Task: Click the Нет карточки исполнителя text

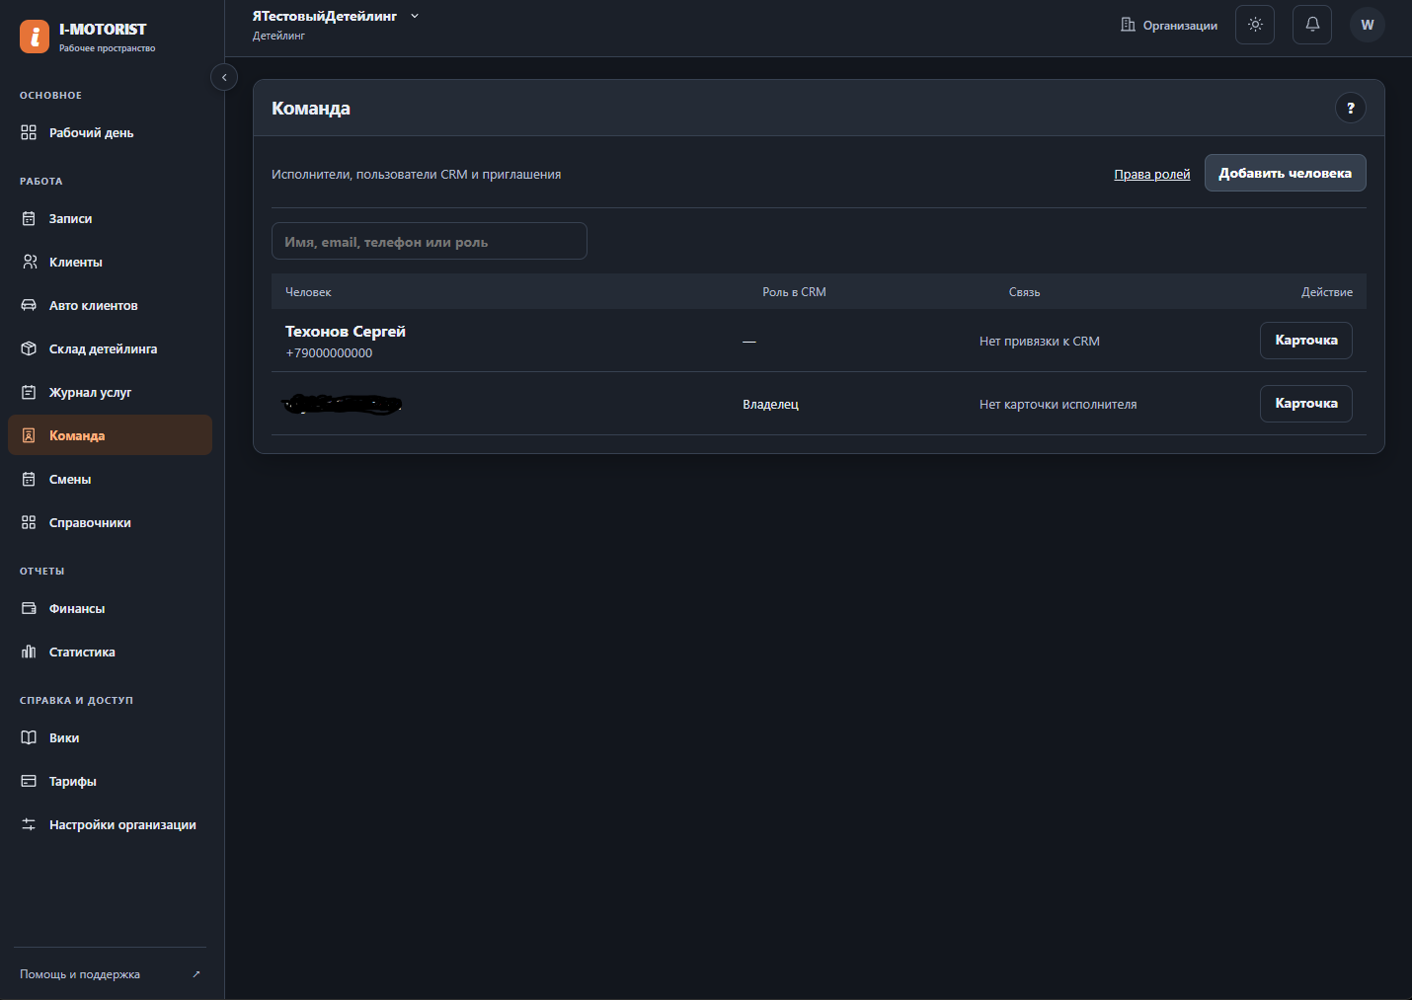Action: pyautogui.click(x=1059, y=405)
